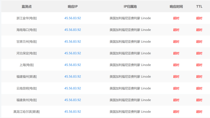
Task: Open IP link in 上海[电信] row
Action: coord(73,65)
